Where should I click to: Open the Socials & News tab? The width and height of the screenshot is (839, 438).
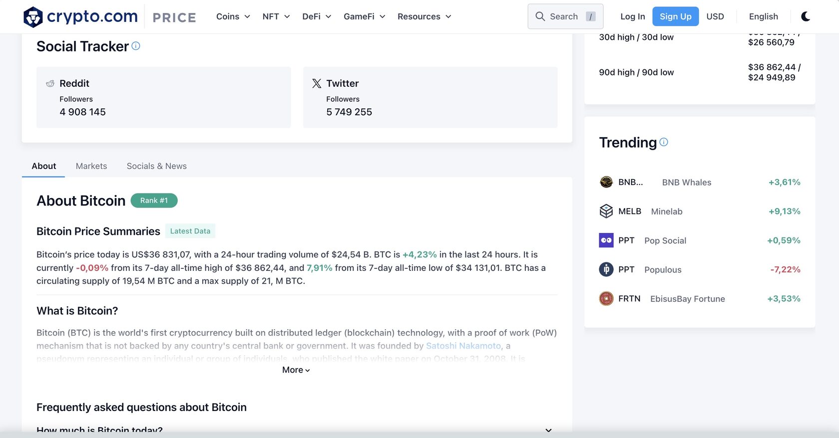click(x=156, y=166)
